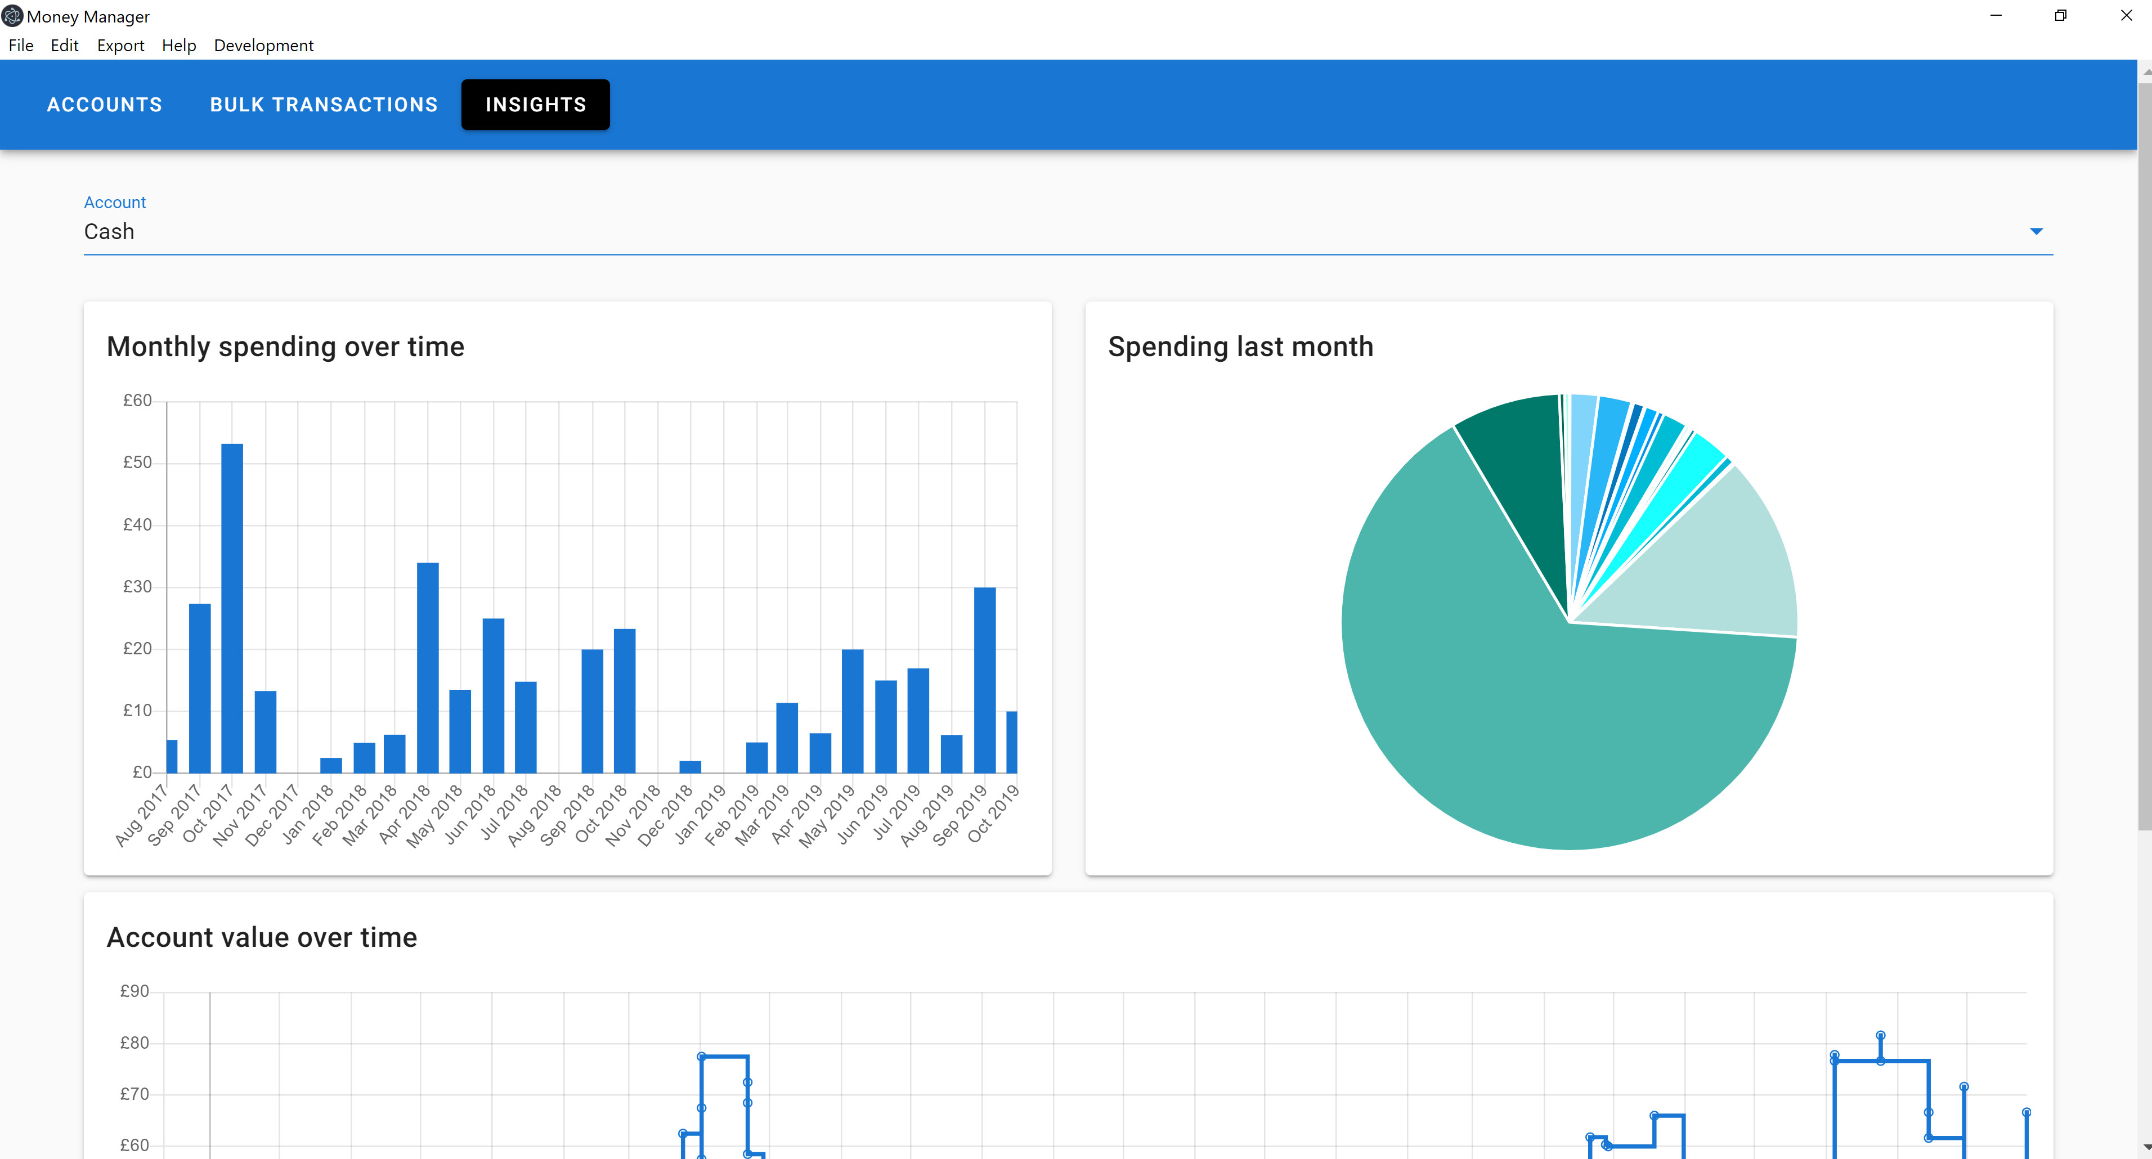Select the bright cyan pie slice

click(1688, 472)
